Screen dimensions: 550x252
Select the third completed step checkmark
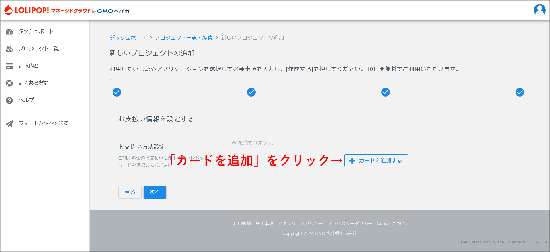coord(386,92)
